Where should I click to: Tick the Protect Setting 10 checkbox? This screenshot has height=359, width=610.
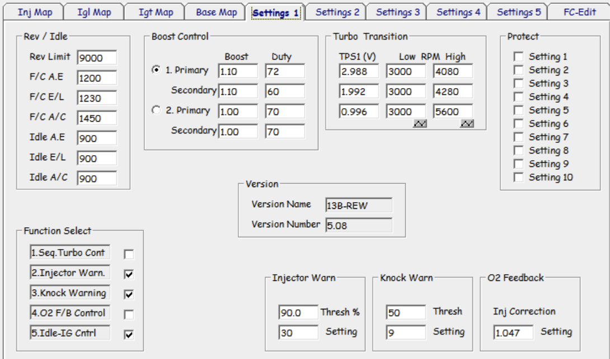click(x=519, y=178)
